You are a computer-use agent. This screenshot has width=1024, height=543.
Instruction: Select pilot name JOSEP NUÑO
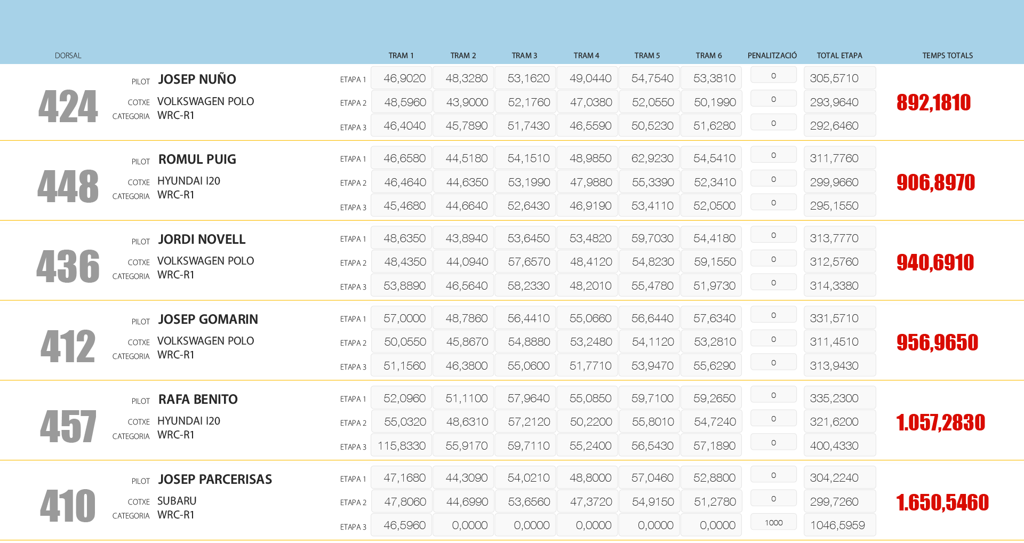click(197, 79)
